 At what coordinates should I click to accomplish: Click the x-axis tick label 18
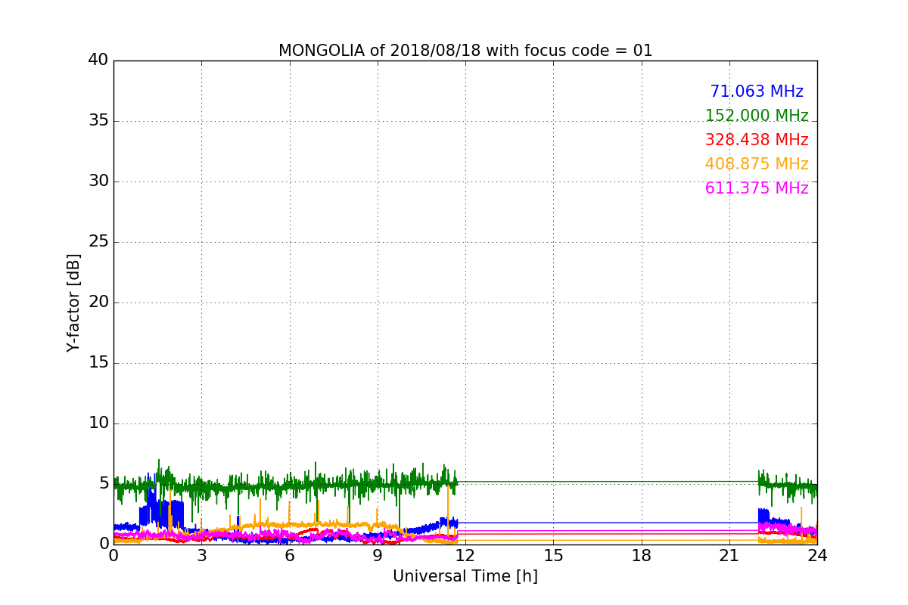(x=642, y=555)
